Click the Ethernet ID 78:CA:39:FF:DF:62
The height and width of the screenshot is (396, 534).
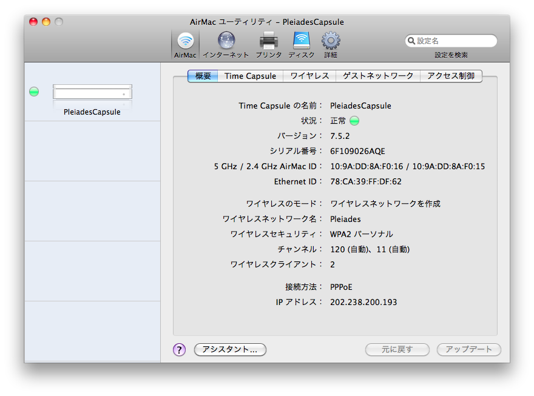(x=366, y=182)
